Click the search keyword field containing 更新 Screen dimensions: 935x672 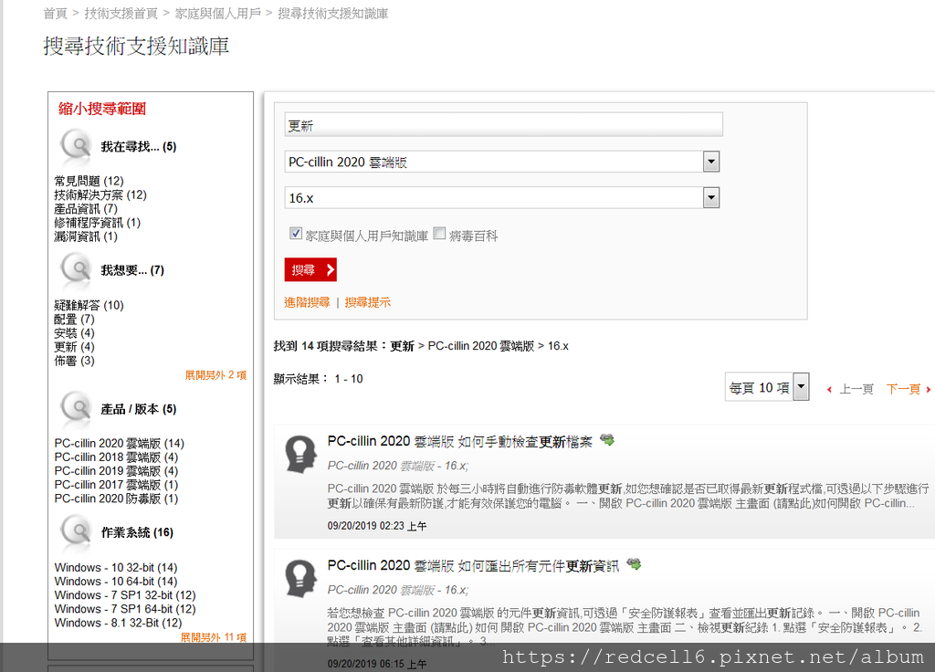tap(503, 124)
